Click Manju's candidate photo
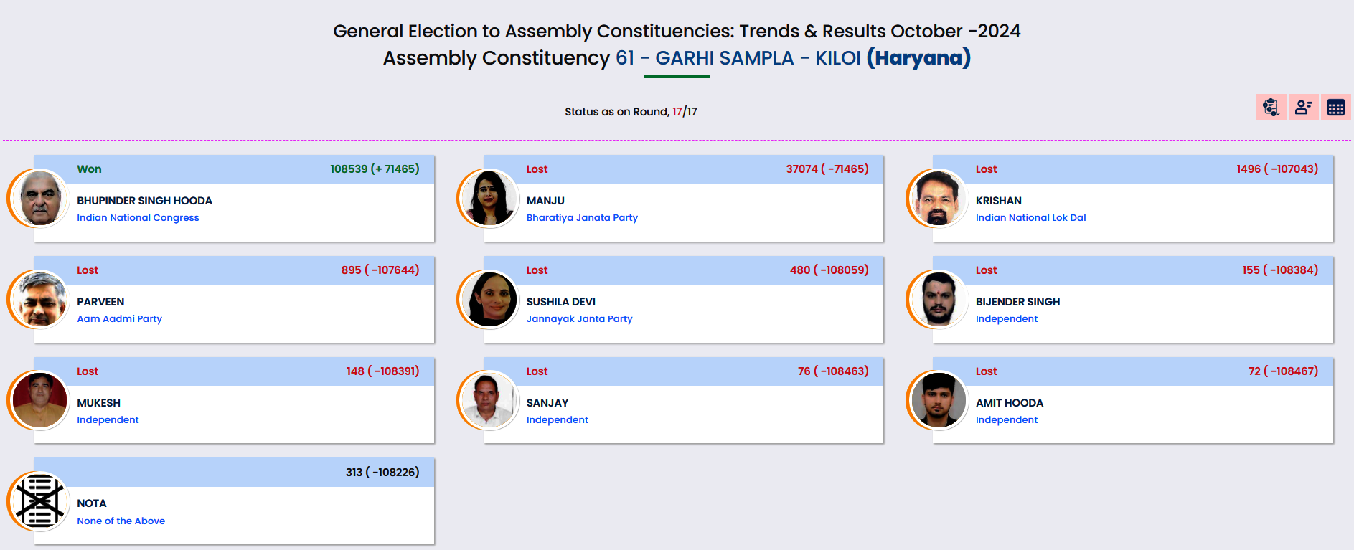Screen dimensions: 1354x550 [x=489, y=199]
